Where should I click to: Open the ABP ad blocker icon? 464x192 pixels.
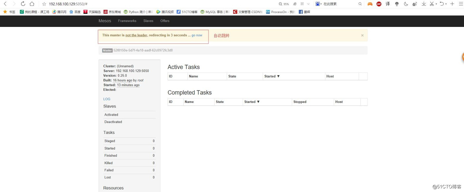click(379, 4)
